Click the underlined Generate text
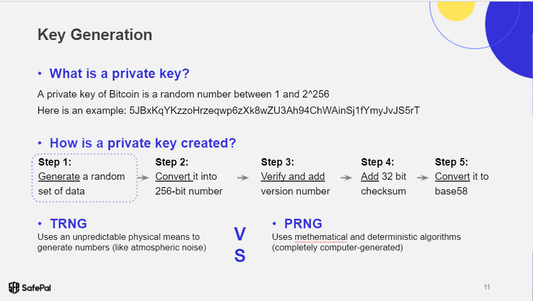The height and width of the screenshot is (301, 533). pos(59,177)
